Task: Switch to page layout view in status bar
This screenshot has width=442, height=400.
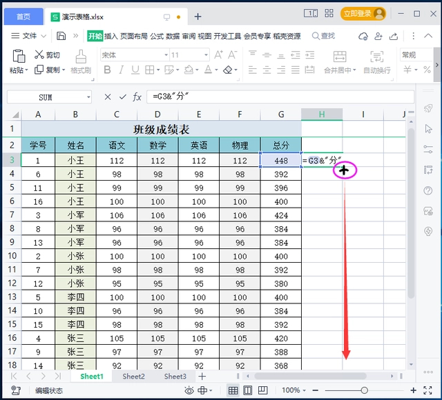Action: click(x=248, y=390)
